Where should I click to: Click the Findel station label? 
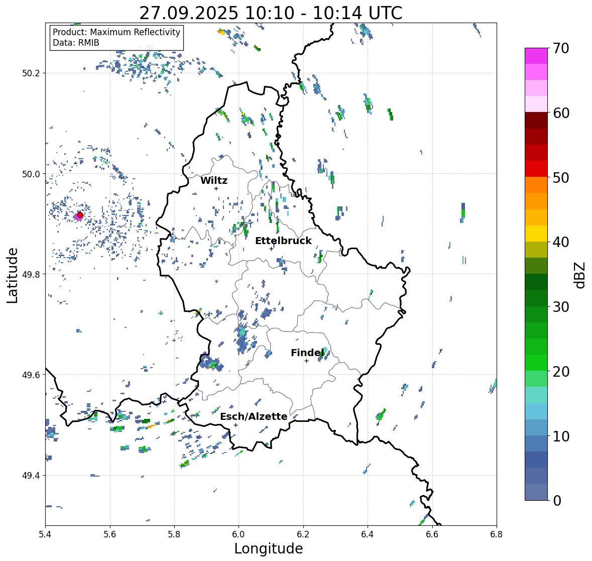coord(307,353)
